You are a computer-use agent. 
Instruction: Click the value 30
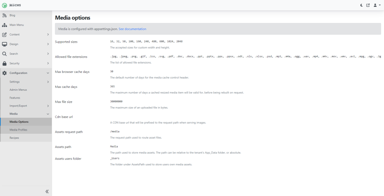click(x=112, y=71)
